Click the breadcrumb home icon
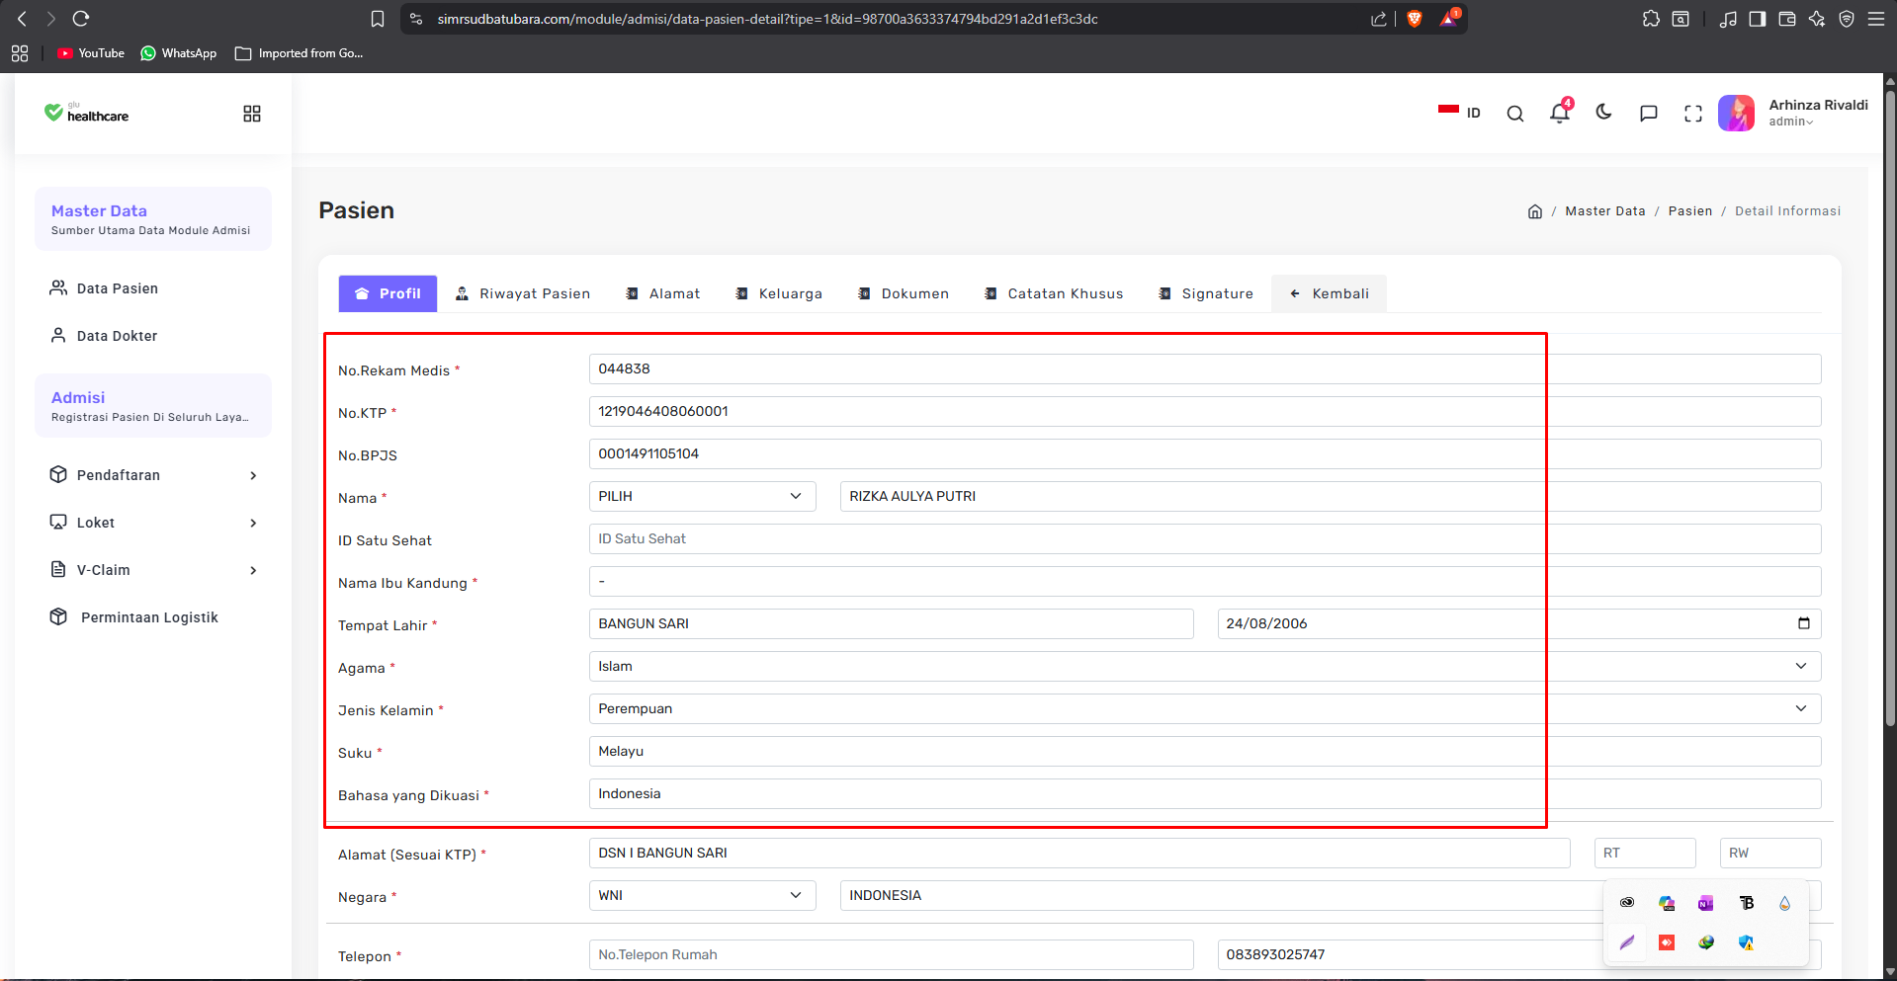The height and width of the screenshot is (981, 1897). (1535, 211)
